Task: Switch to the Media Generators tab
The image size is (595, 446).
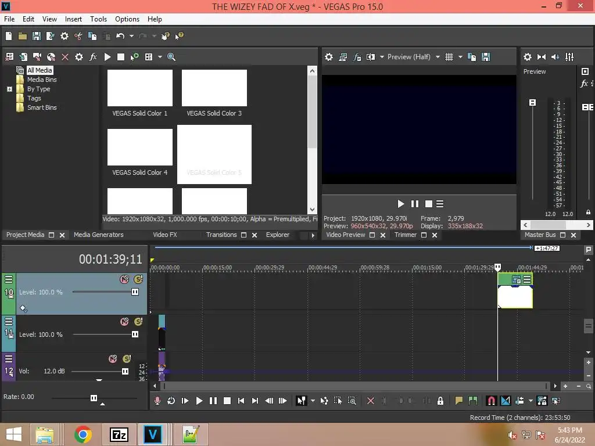Action: [99, 235]
